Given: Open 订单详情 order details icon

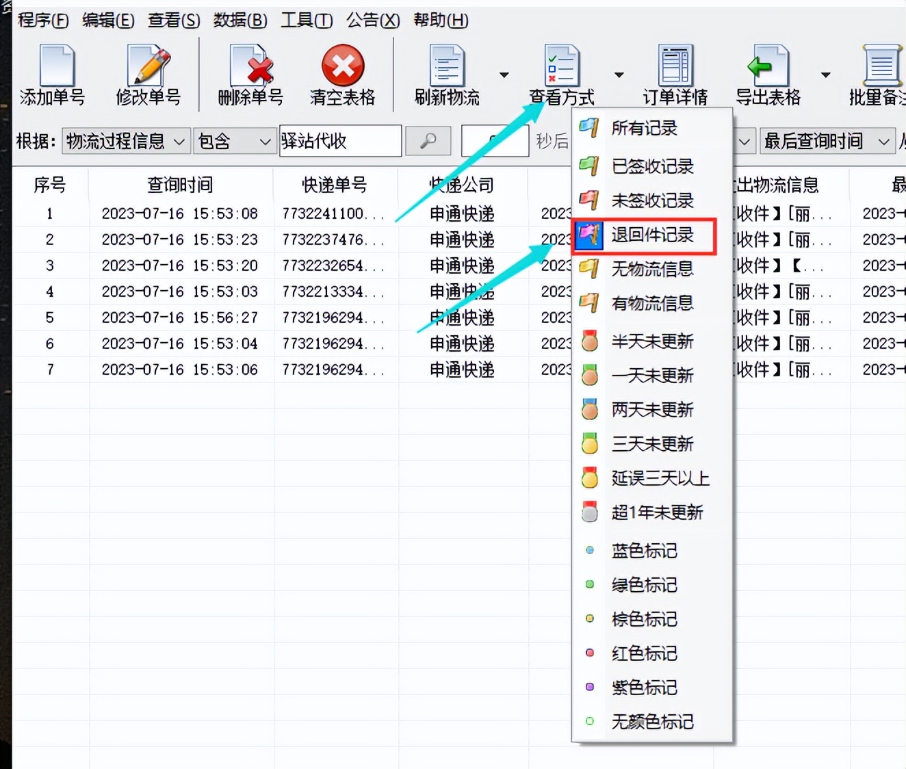Looking at the screenshot, I should pyautogui.click(x=674, y=72).
